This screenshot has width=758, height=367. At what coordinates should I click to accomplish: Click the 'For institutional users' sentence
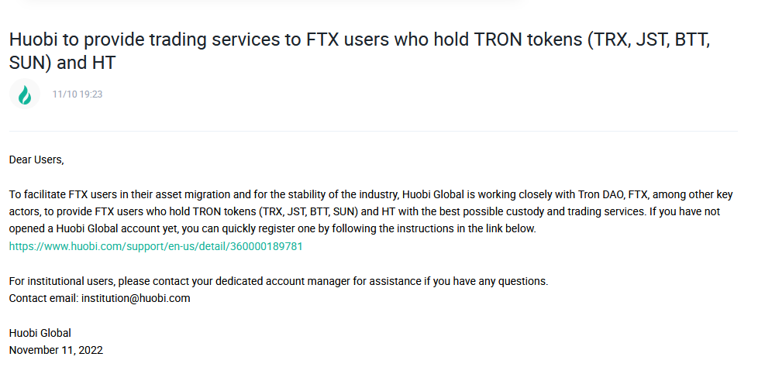coord(62,281)
